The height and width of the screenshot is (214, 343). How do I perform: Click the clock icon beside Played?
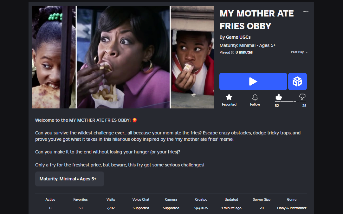[233, 53]
